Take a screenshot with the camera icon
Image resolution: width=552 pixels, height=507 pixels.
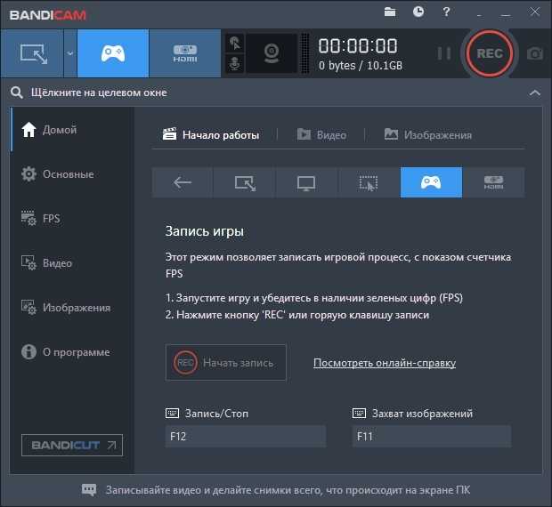535,53
